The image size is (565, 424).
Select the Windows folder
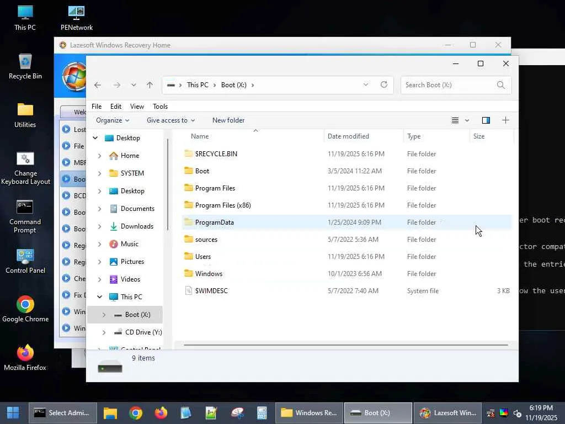click(347, 274)
